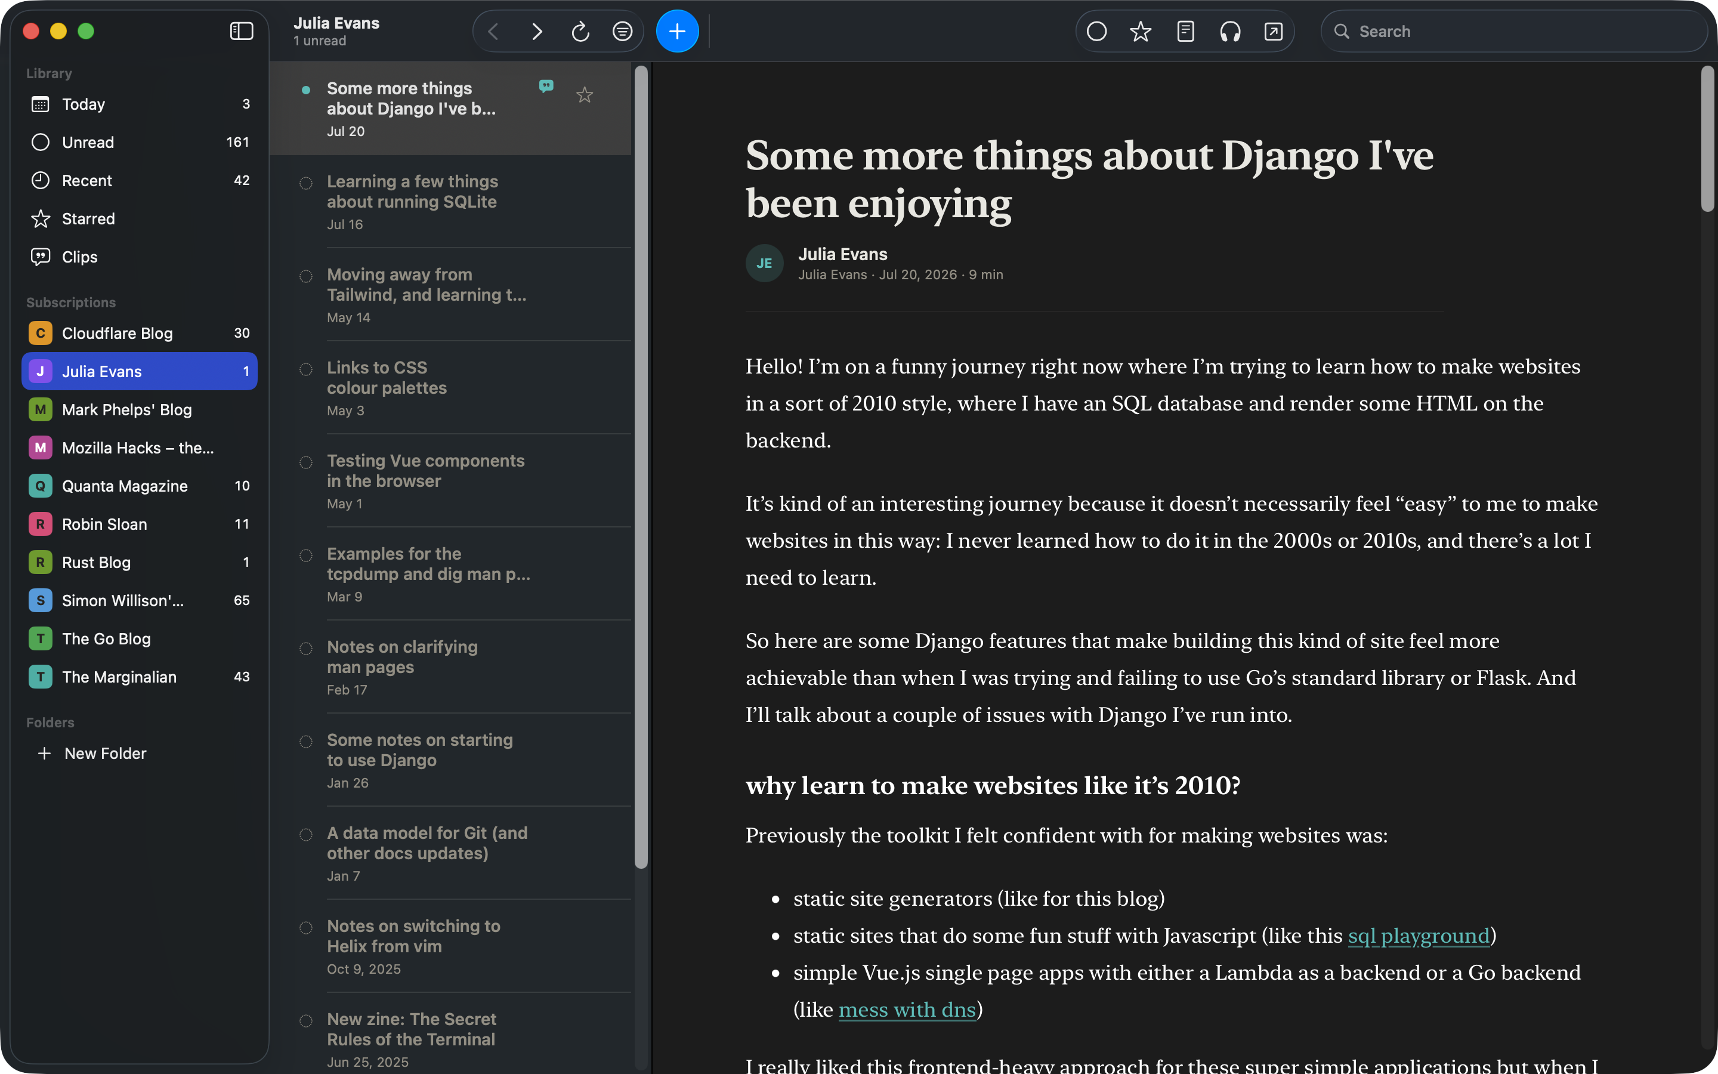Open the Today library view
The height and width of the screenshot is (1074, 1718).
140,104
